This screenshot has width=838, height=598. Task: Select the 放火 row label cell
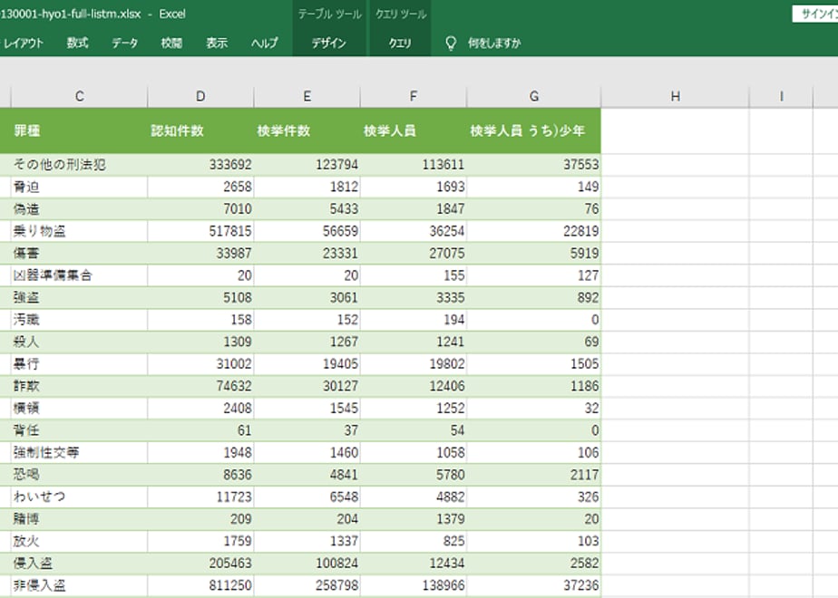79,542
